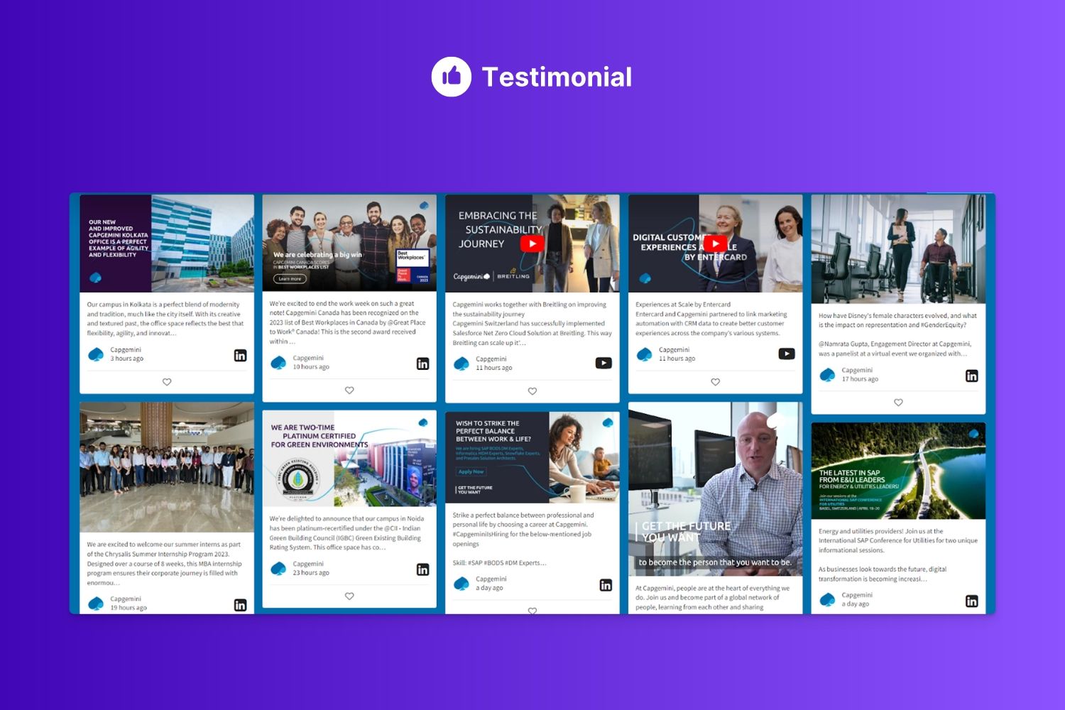Click Apply Now on the work-life balance banner
This screenshot has width=1065, height=710.
click(x=470, y=471)
